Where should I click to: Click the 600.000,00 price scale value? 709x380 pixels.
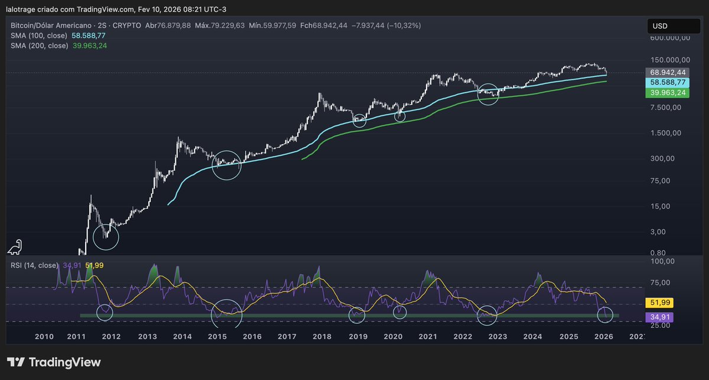click(671, 38)
